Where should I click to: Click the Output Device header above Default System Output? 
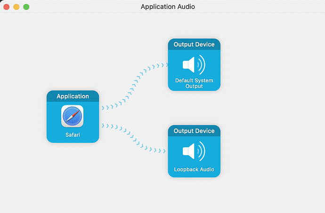pyautogui.click(x=194, y=45)
